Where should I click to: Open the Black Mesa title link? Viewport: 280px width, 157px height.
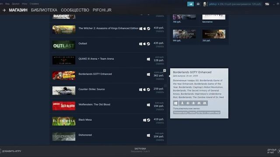85,120
